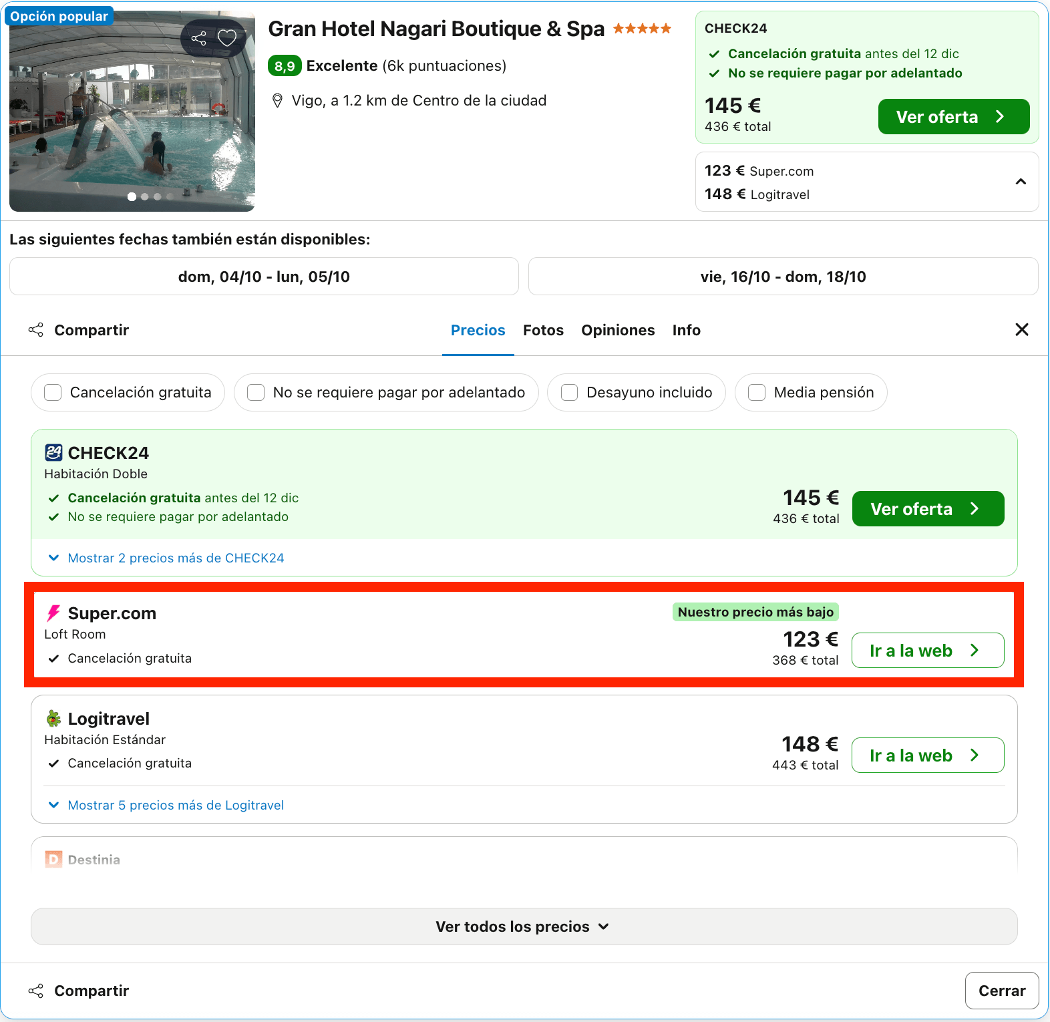Check No se requiere pagar por adelantado
The height and width of the screenshot is (1022, 1050).
coord(256,393)
